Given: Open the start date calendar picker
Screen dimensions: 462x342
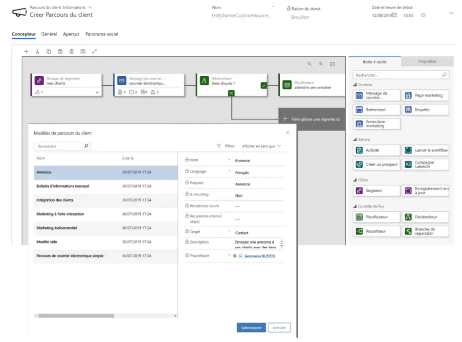Looking at the screenshot, I should [x=394, y=15].
